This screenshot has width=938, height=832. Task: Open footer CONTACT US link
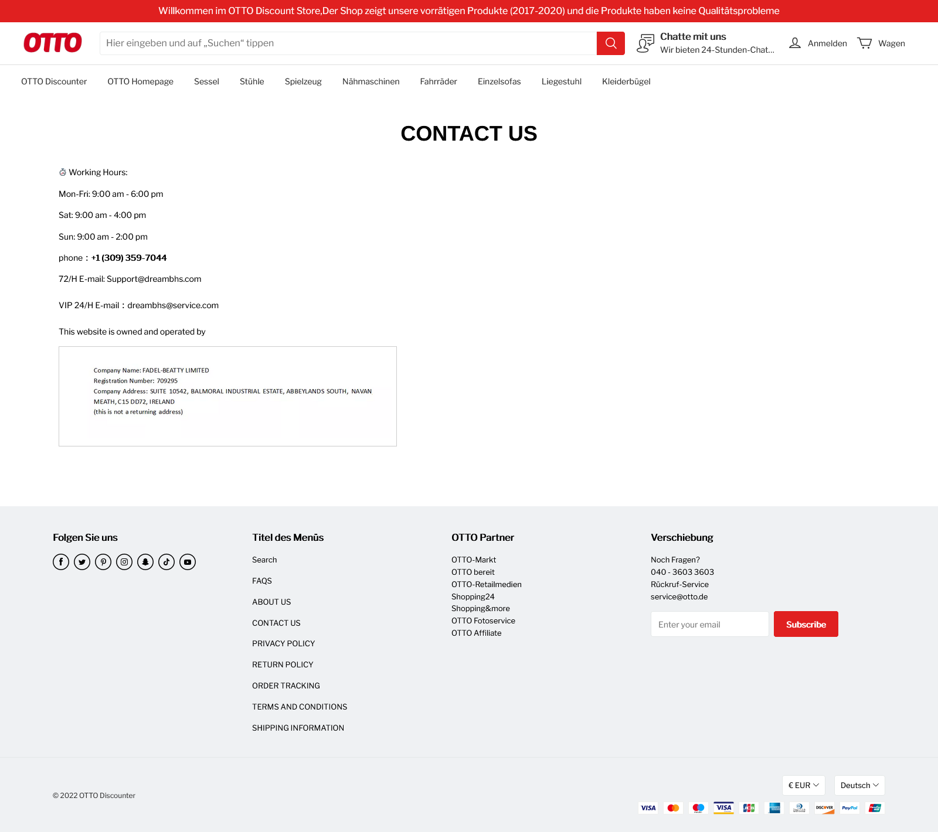click(276, 623)
